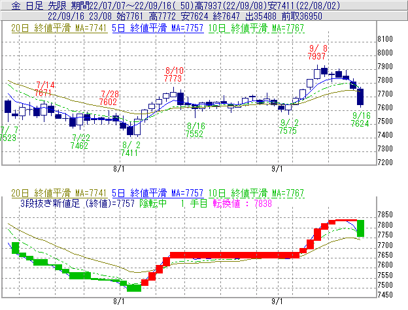The height and width of the screenshot is (310, 408).
Task: Click the final green block in lower chart
Action: click(360, 228)
